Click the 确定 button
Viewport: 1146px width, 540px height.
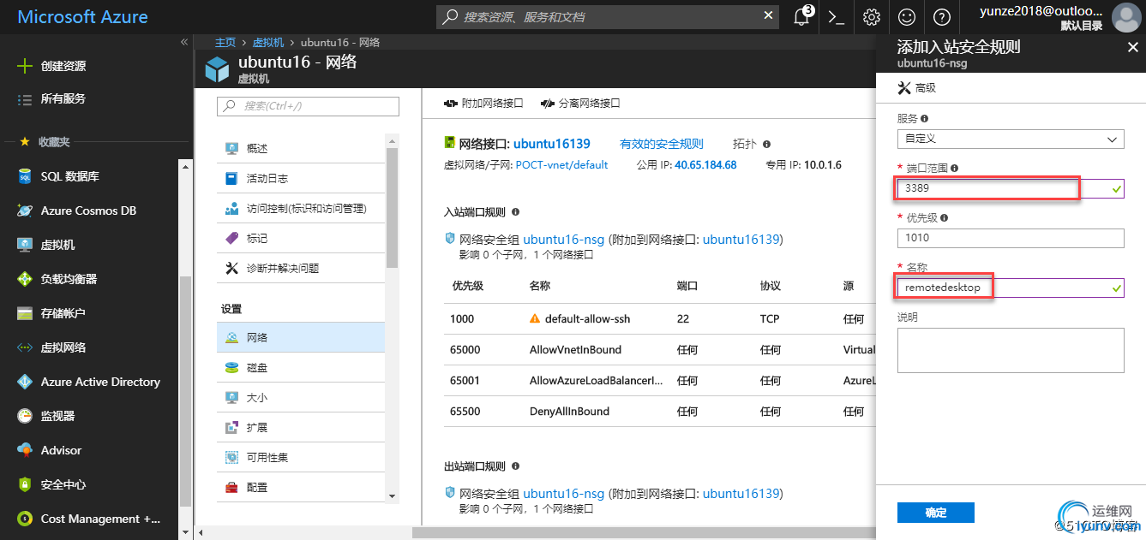tap(936, 513)
